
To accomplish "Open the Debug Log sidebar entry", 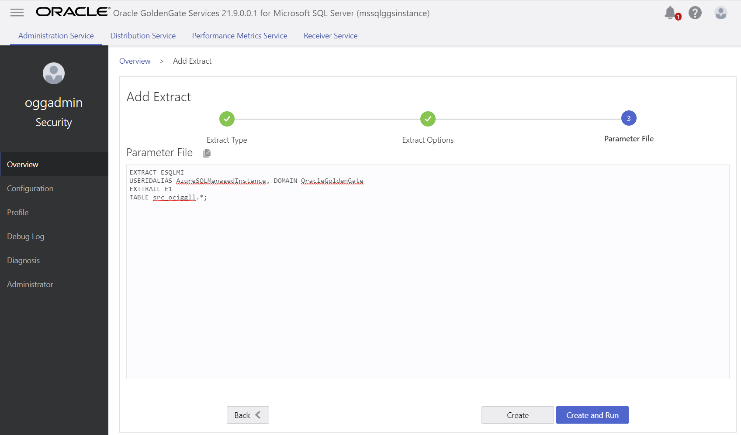I will pos(25,236).
